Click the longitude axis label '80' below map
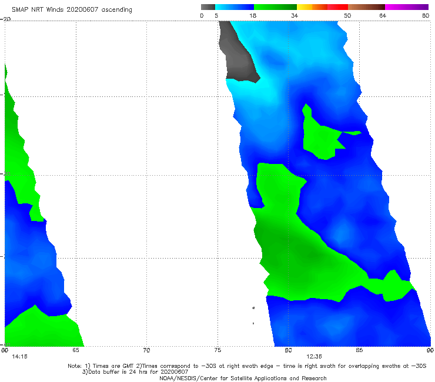 pos(289,350)
